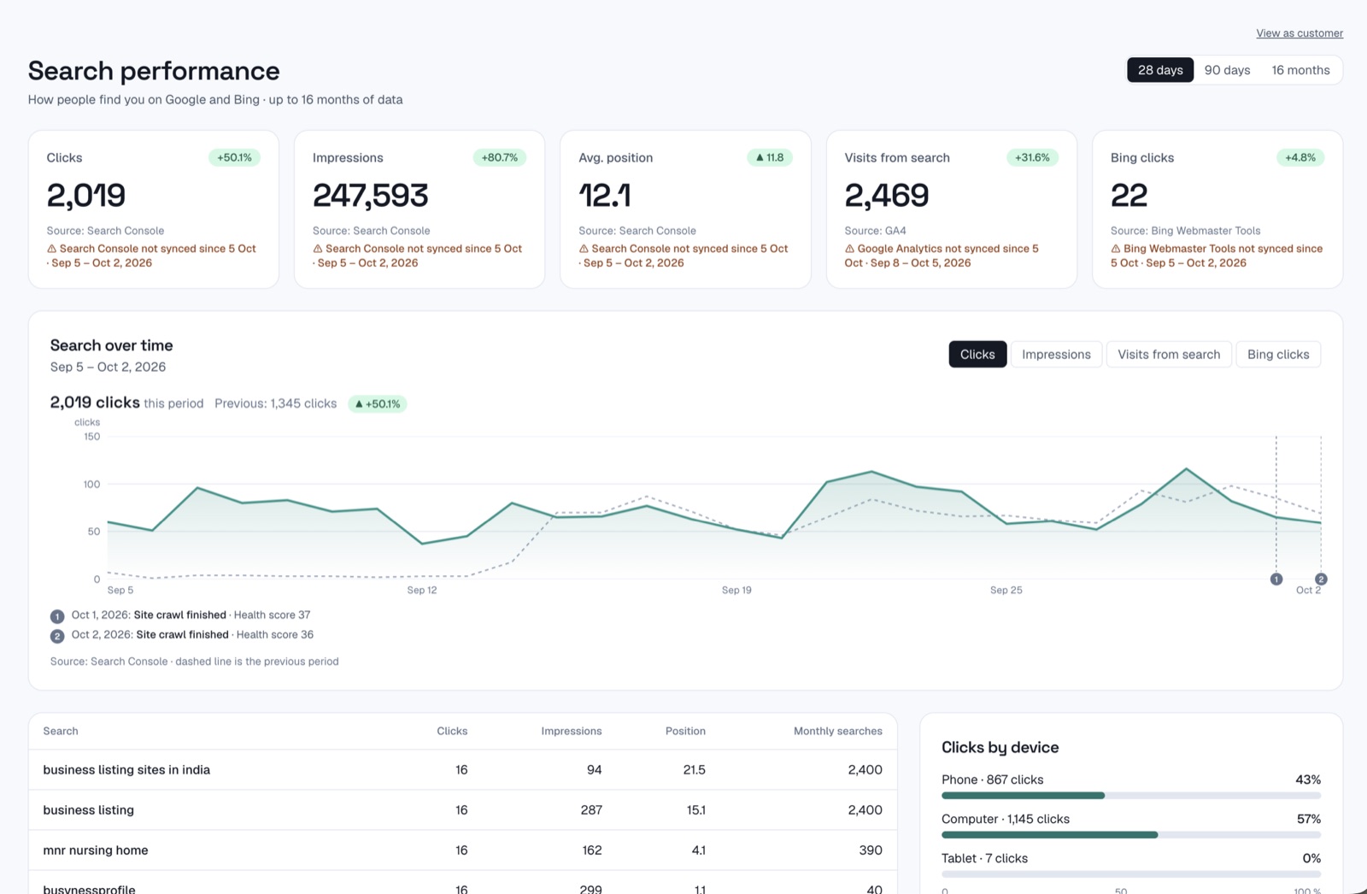Click warning icon on Avg. position card

tap(584, 249)
